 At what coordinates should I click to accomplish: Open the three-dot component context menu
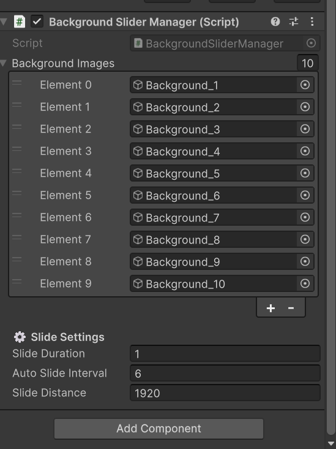[312, 21]
